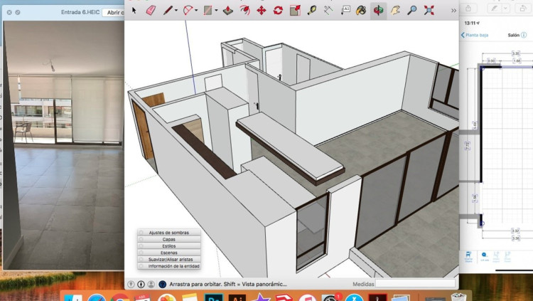Expand the Capas panel
533x301 pixels.
coord(169,239)
